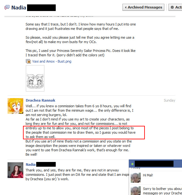The height and width of the screenshot is (195, 182).
Task: Click the Sorry to bother you chat message
Action: (x=162, y=191)
